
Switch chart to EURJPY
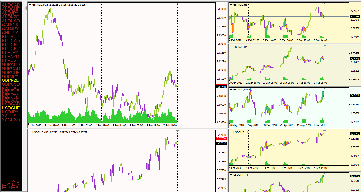tap(10, 52)
